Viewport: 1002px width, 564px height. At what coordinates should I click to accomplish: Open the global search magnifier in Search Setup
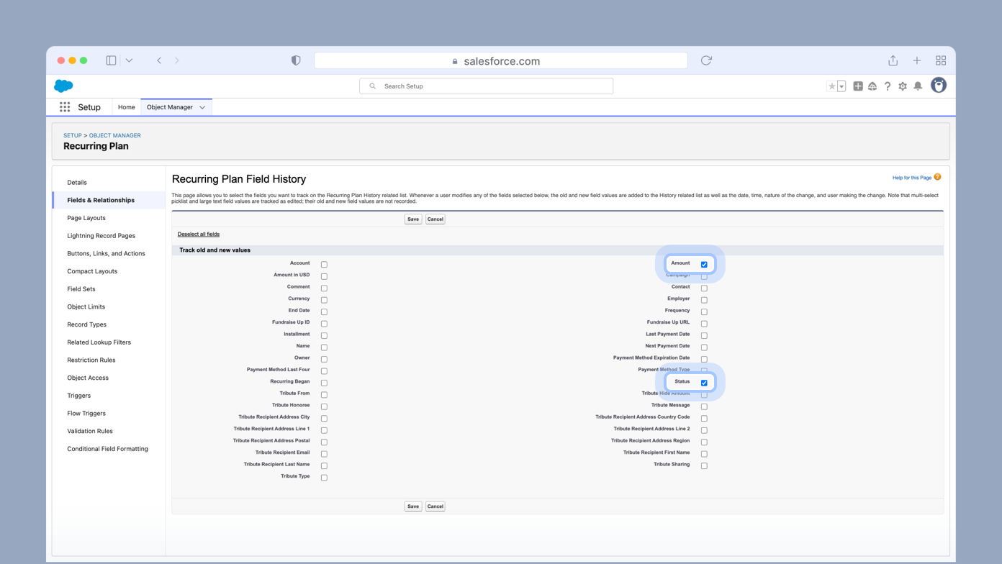coord(373,86)
